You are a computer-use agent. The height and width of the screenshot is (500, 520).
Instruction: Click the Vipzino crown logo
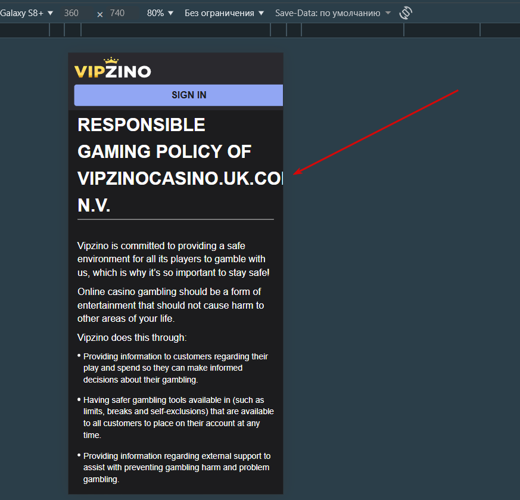point(113,68)
